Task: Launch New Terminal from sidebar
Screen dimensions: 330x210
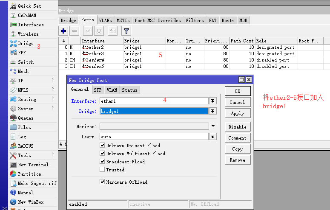Action: click(x=33, y=165)
